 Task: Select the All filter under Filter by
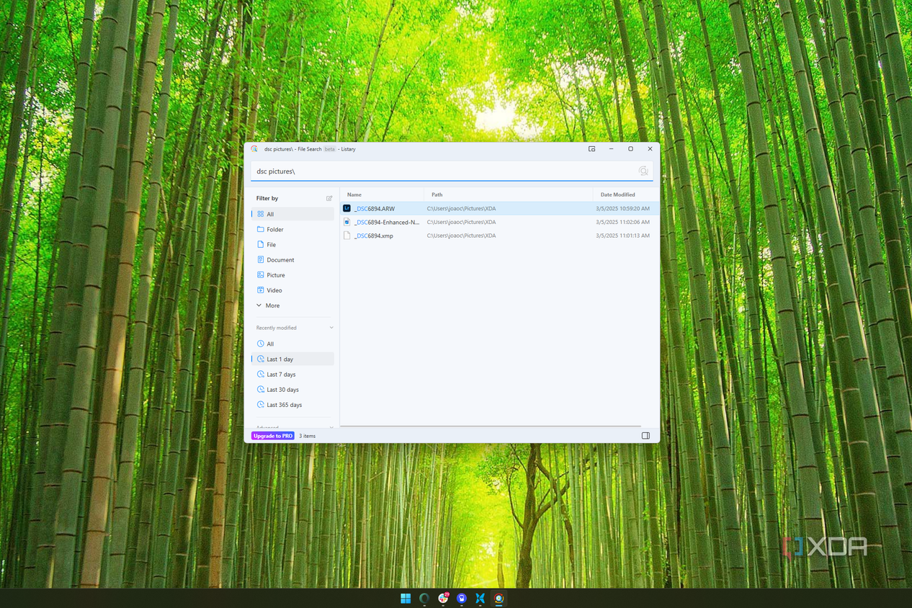(x=292, y=214)
